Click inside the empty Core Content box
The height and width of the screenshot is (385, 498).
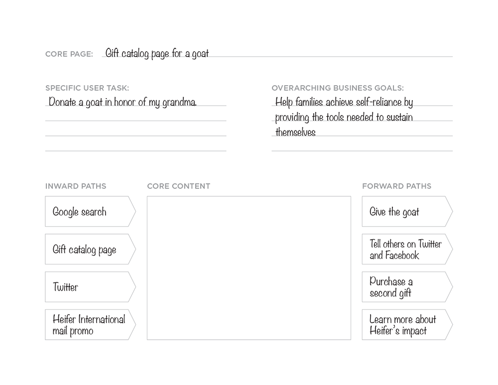[x=249, y=268]
